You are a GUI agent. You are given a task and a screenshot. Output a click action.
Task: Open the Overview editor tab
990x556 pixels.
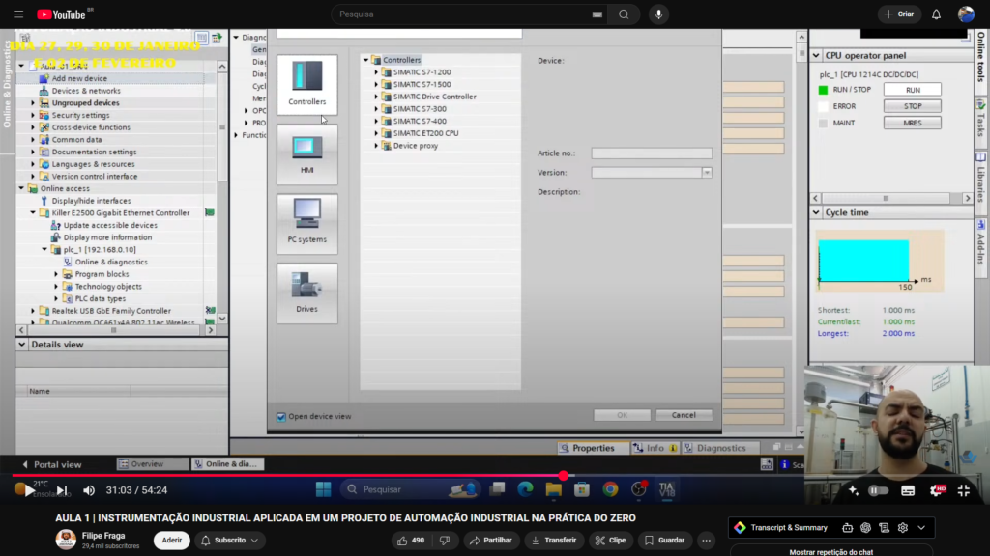(152, 464)
